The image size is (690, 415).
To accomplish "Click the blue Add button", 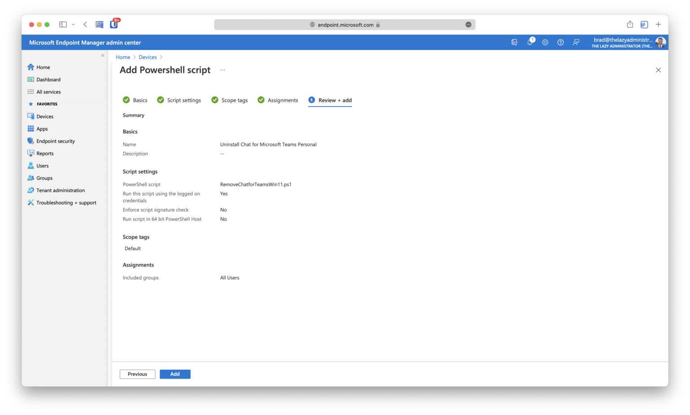I will tap(175, 374).
